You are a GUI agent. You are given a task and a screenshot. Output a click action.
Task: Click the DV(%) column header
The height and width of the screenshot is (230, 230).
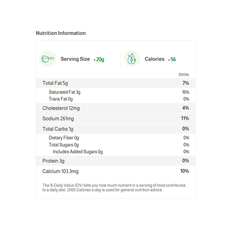[x=184, y=74]
